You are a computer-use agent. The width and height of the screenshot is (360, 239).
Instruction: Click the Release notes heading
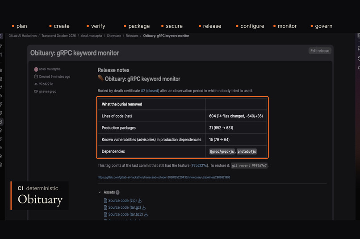113,70
